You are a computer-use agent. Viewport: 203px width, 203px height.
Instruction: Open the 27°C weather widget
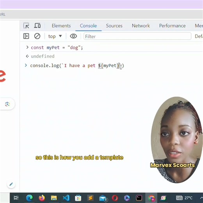point(184,198)
